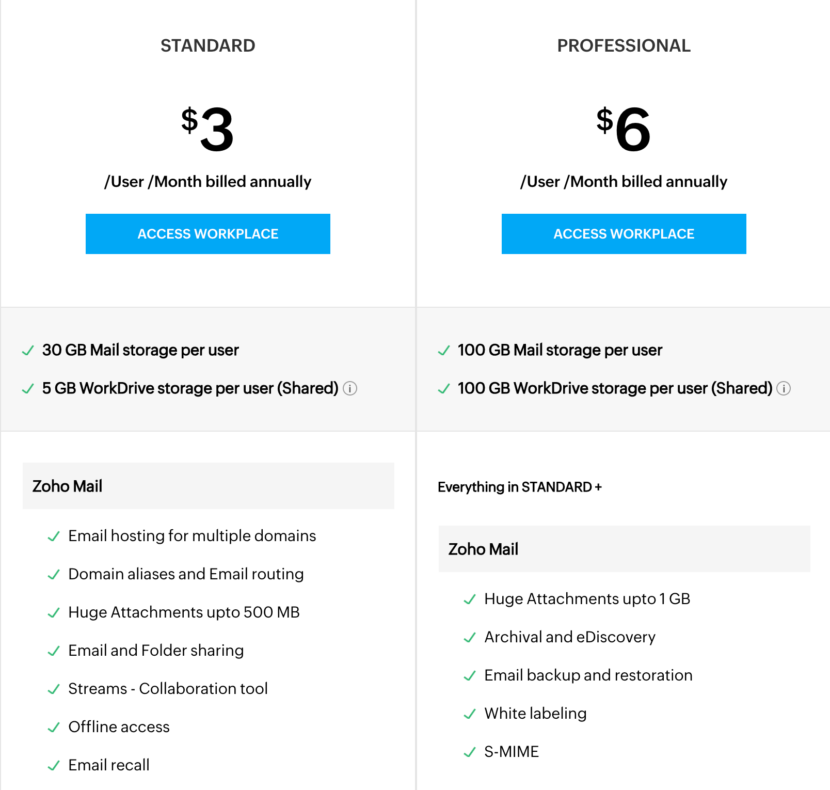Open info icon beside 5 GB WorkDrive storage
Screen dimensions: 830x790
pyautogui.click(x=350, y=388)
